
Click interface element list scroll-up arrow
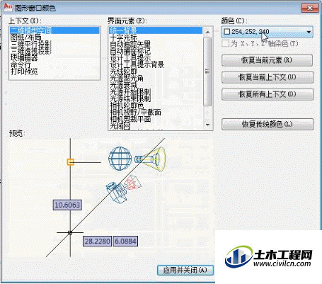[x=207, y=32]
